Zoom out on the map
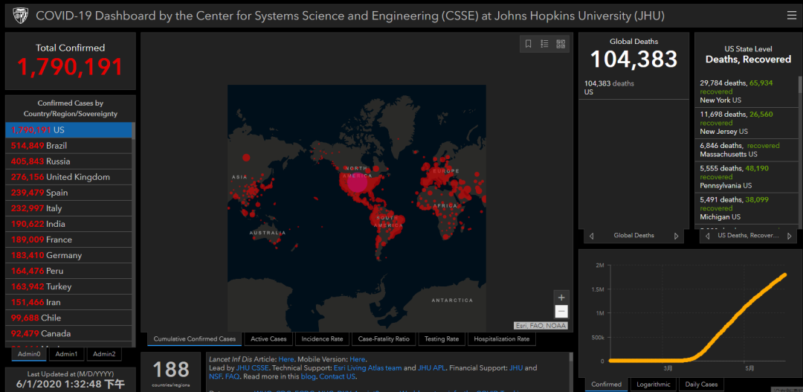Viewport: 803px width, 392px height. 561,312
